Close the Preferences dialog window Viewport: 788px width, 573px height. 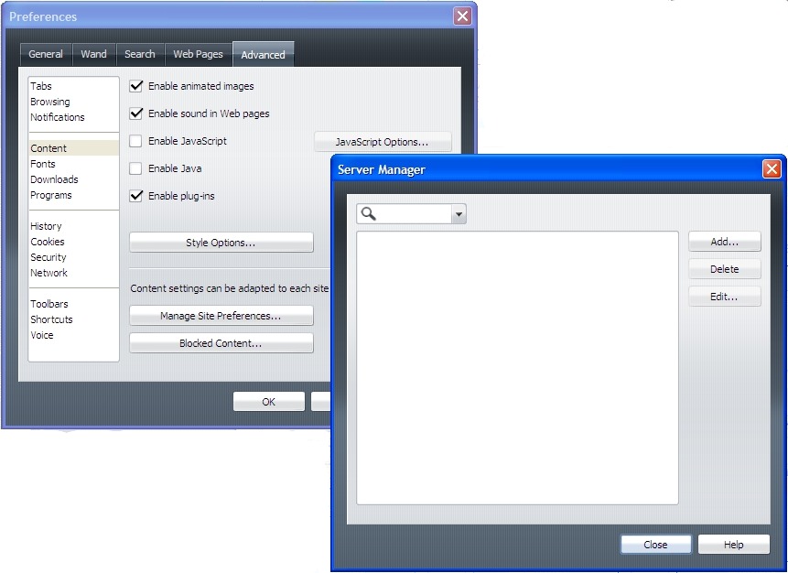click(462, 16)
